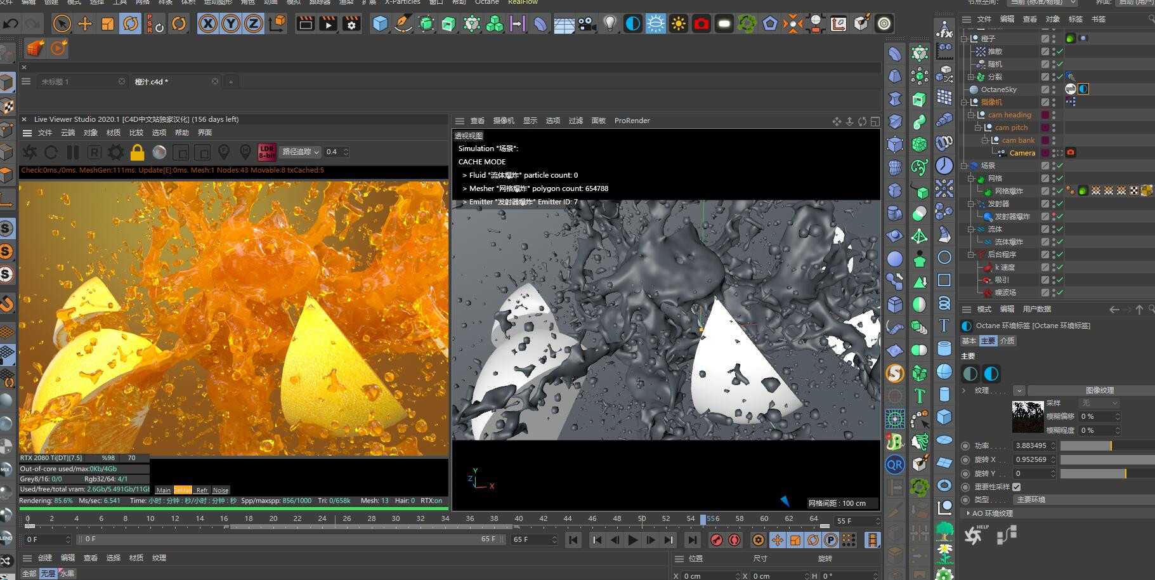Open Octane settings gear in Live Viewer
The image size is (1155, 580).
pos(115,152)
